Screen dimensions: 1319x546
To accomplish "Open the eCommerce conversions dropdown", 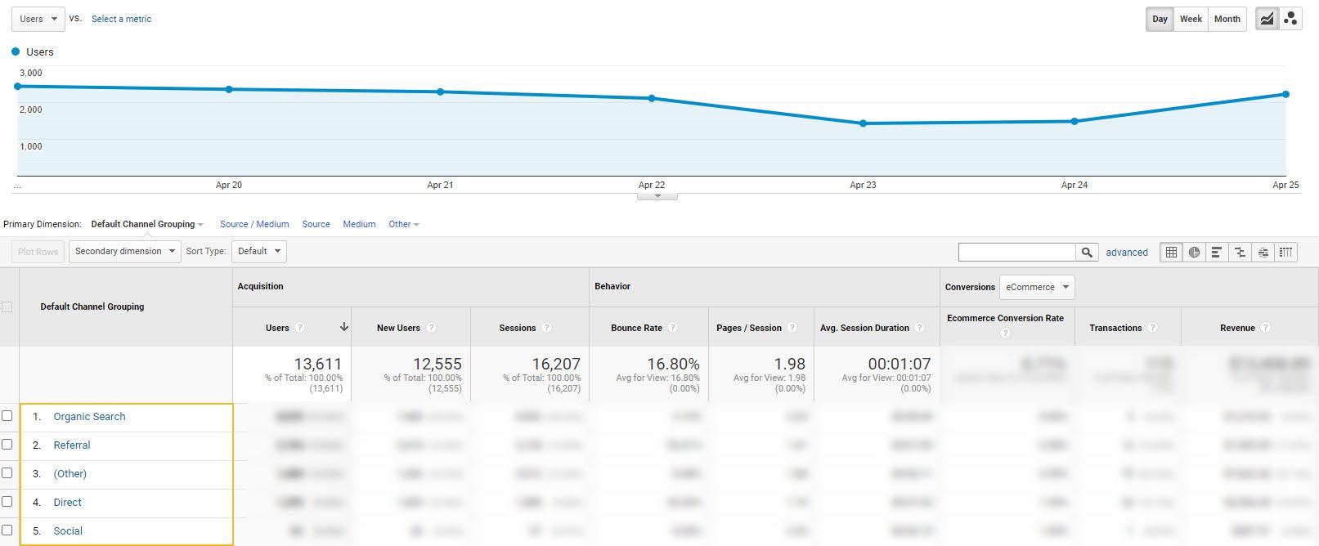I will pos(1037,287).
